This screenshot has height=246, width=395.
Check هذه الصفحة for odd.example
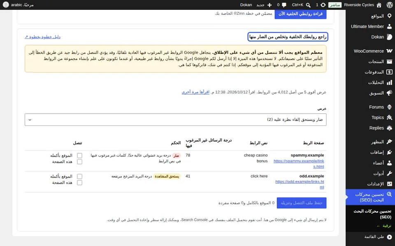pos(79,183)
